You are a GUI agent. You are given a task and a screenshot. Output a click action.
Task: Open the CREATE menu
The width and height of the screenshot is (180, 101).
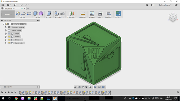(x=38, y=17)
